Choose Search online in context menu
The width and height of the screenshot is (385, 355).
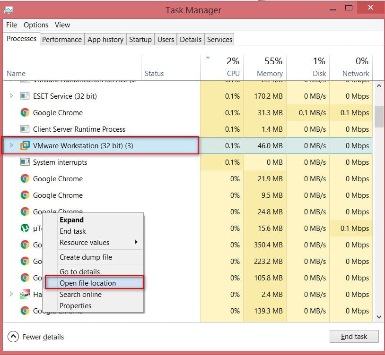[x=93, y=294]
